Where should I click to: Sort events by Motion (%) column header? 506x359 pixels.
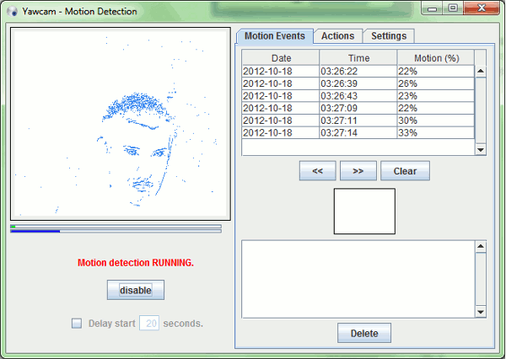[x=435, y=57]
